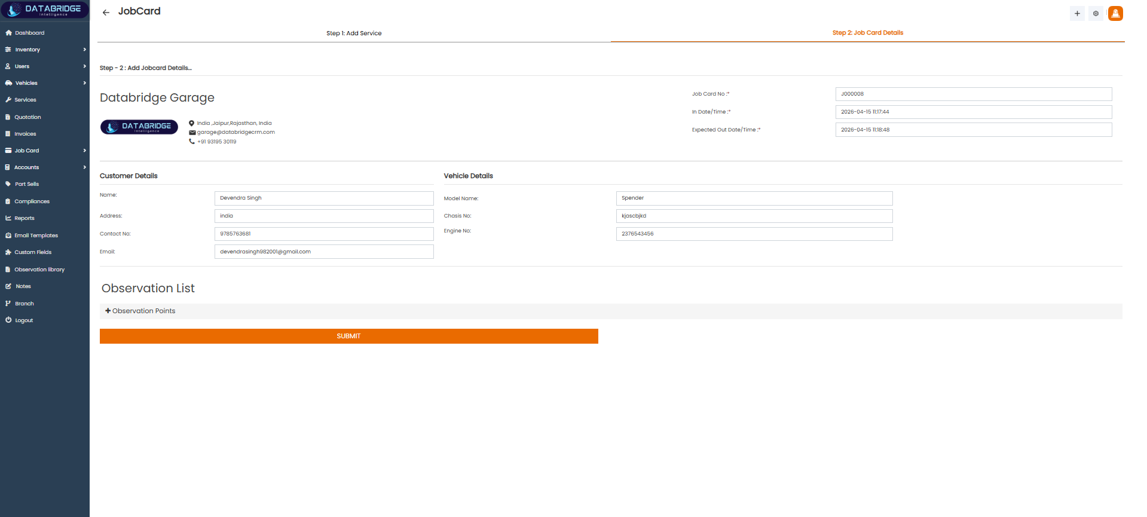This screenshot has height=517, width=1147.
Task: Click the India, Jaipur, Rajasthan address text
Action: point(234,123)
